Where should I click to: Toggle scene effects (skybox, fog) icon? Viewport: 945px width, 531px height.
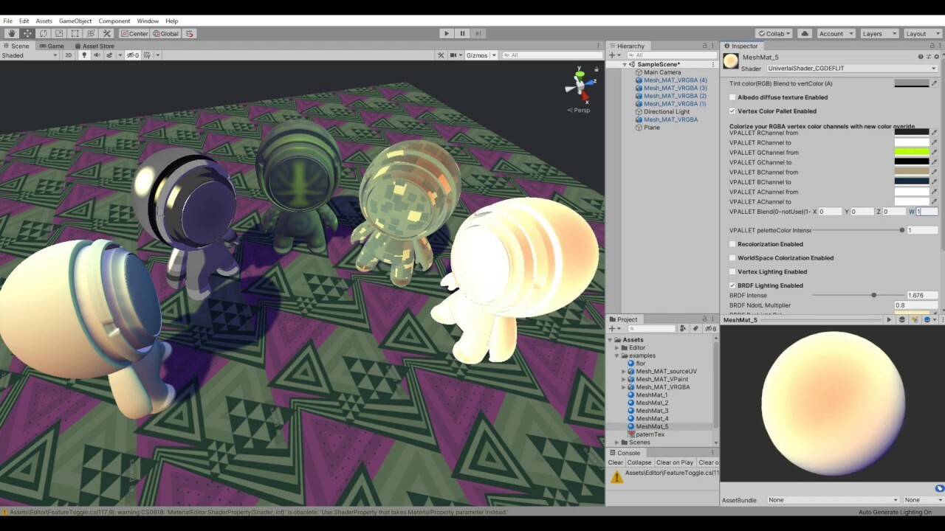[111, 55]
